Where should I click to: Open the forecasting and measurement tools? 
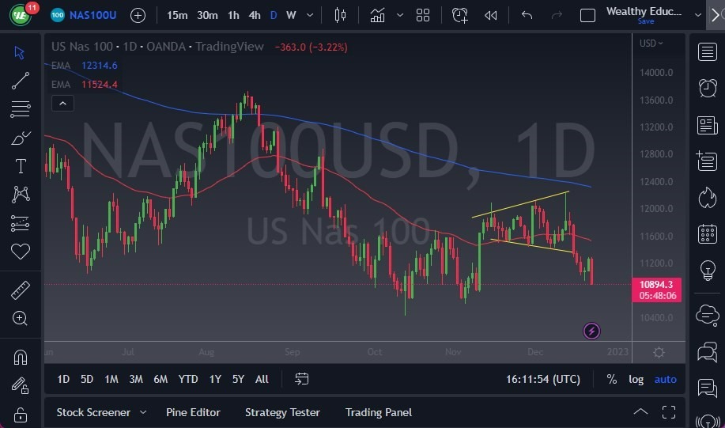coord(21,223)
